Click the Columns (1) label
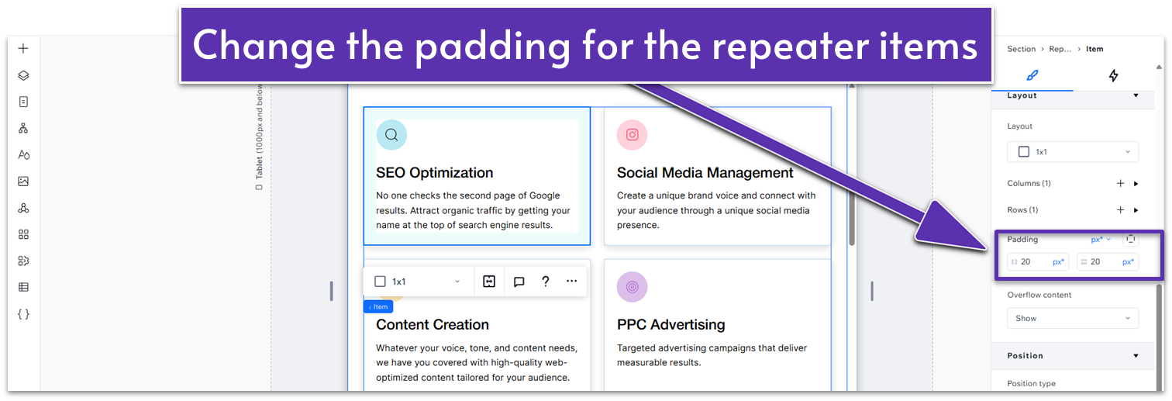Screen dimensions: 1172x401 tap(1029, 184)
